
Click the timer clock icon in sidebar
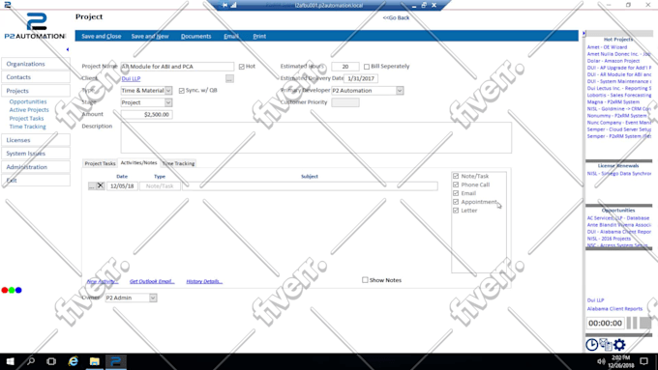pyautogui.click(x=591, y=345)
